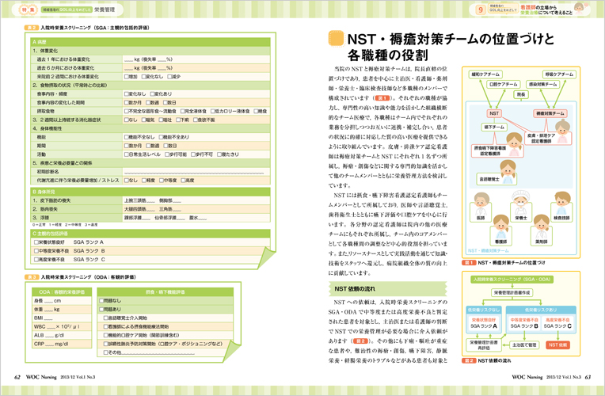This screenshot has height=396, width=605.
Task: Check the 増加 weight change checkbox
Action: tap(126, 76)
